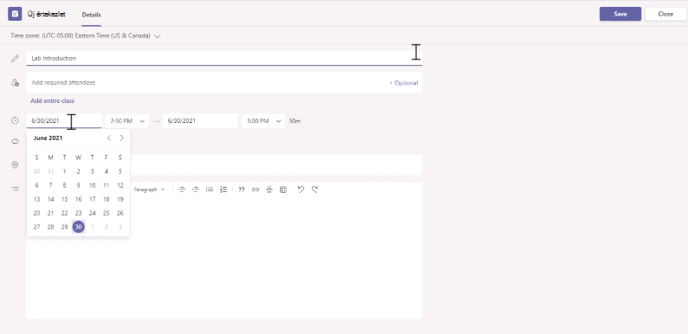Click the Új értekezlet title text
This screenshot has height=334, width=688.
[47, 14]
